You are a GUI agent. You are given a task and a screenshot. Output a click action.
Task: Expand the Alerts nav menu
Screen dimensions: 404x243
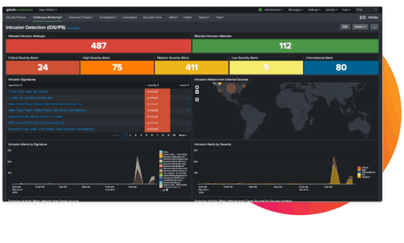(173, 17)
